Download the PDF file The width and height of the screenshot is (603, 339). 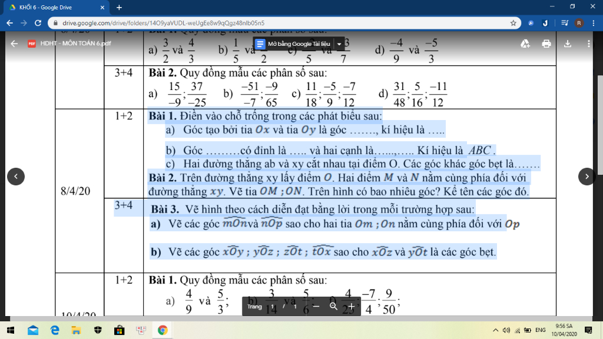click(x=568, y=44)
